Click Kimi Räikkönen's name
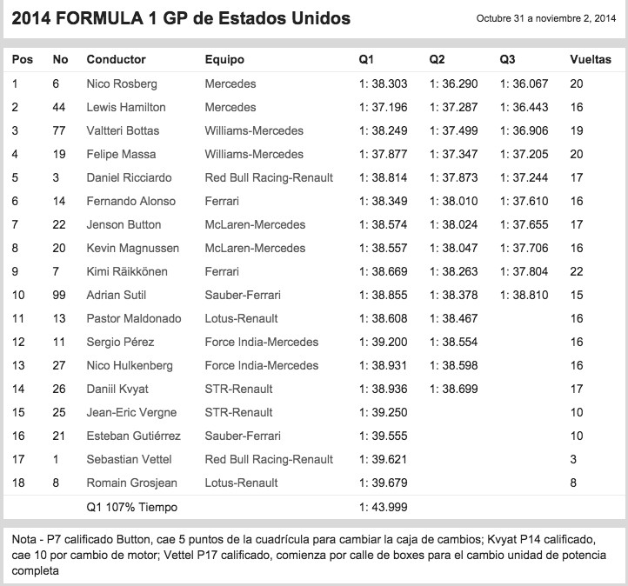Image resolution: width=628 pixels, height=586 pixels. (127, 272)
